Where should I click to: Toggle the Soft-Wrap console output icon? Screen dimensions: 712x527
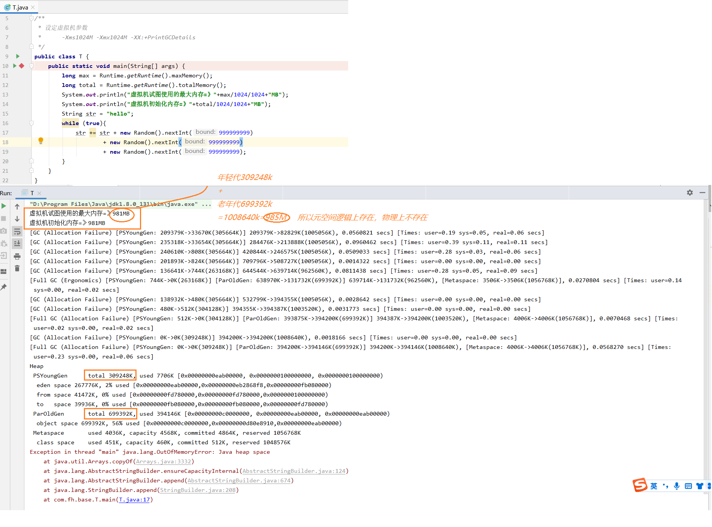coord(17,231)
